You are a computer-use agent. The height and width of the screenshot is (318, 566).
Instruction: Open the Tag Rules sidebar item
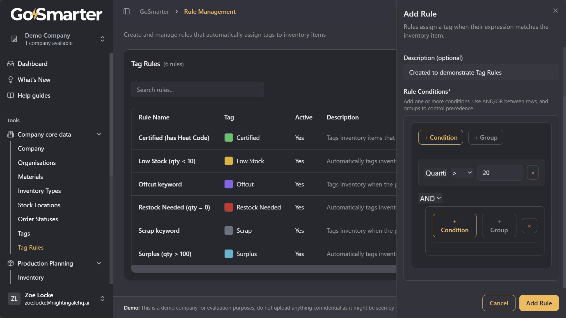click(31, 247)
